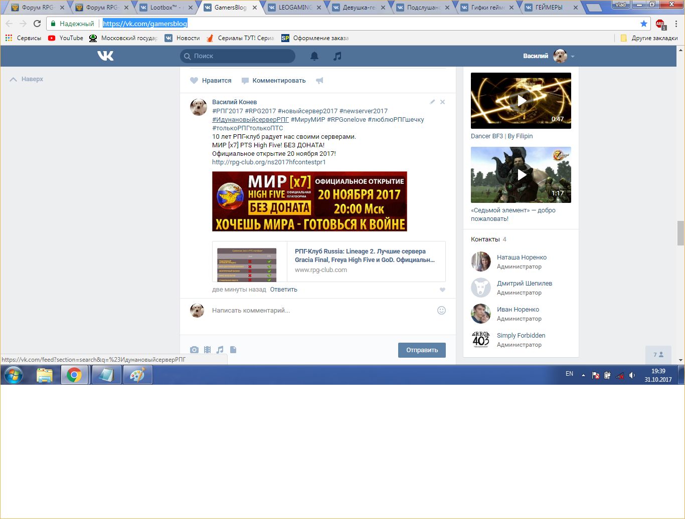This screenshot has height=519, width=685.
Task: Open Simply Forbidden contact
Action: click(x=521, y=336)
